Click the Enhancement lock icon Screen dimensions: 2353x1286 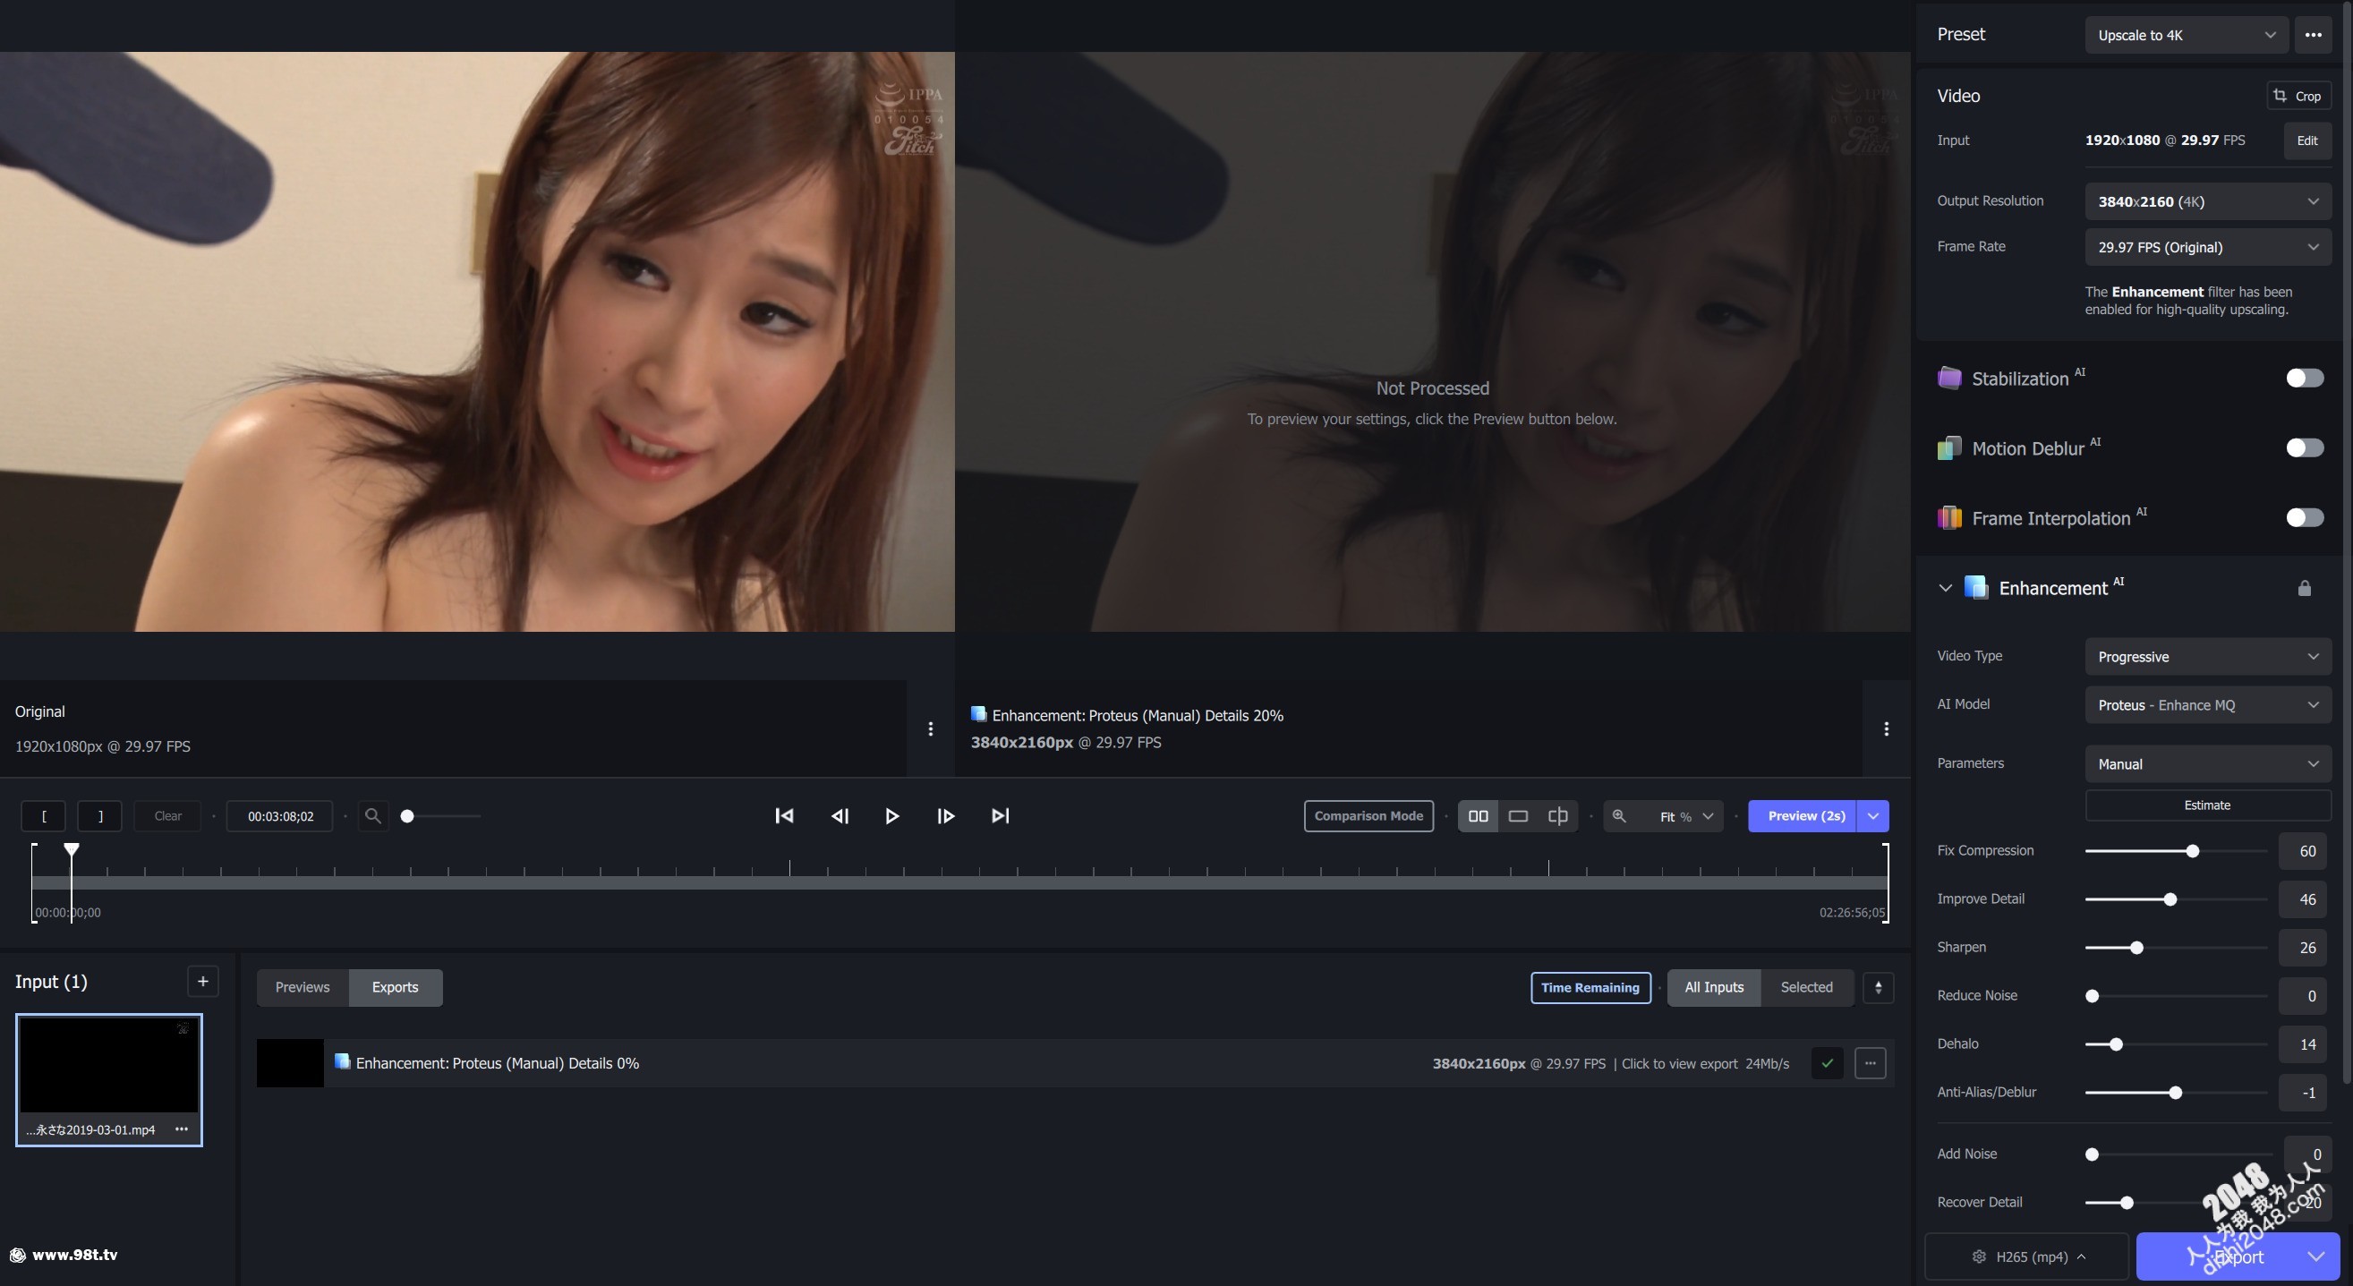2304,588
